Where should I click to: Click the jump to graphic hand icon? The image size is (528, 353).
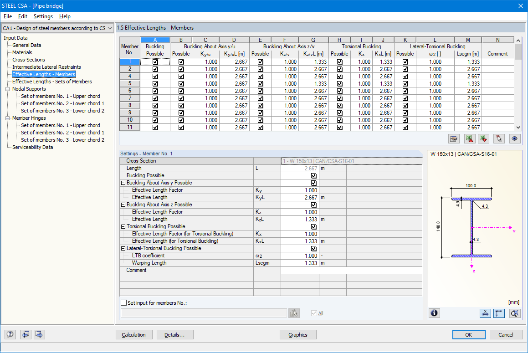[454, 138]
